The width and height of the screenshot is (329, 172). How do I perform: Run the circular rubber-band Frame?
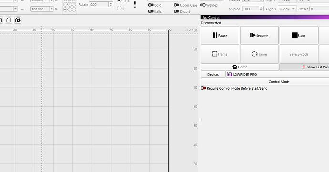pyautogui.click(x=259, y=54)
